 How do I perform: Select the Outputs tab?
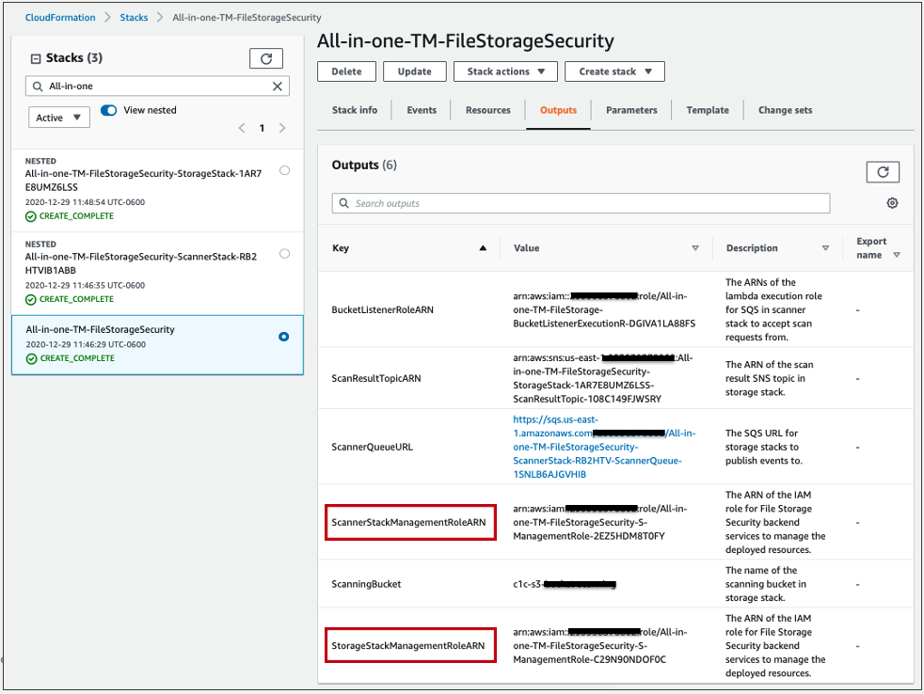pyautogui.click(x=558, y=110)
